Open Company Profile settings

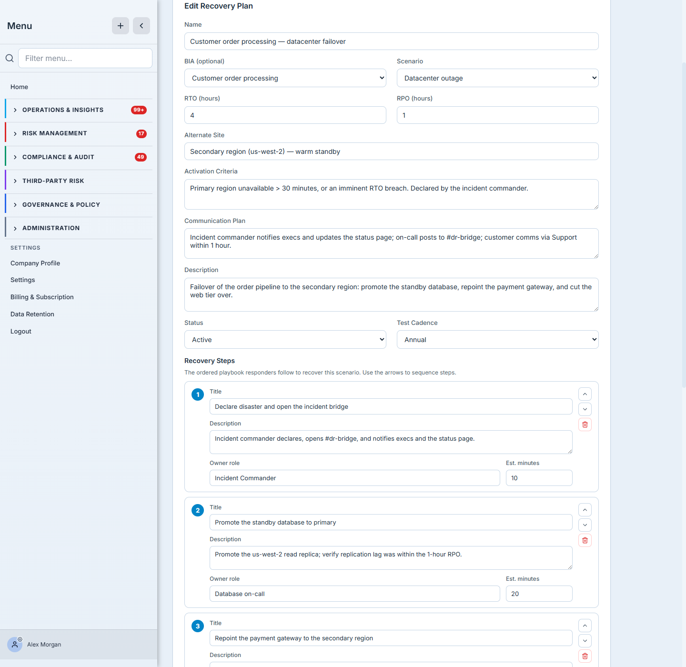(x=35, y=263)
